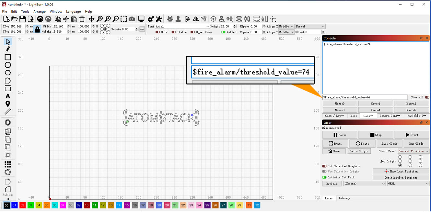Create a new file from toolbar
Image resolution: width=431 pixels, height=212 pixels.
(x=6, y=19)
